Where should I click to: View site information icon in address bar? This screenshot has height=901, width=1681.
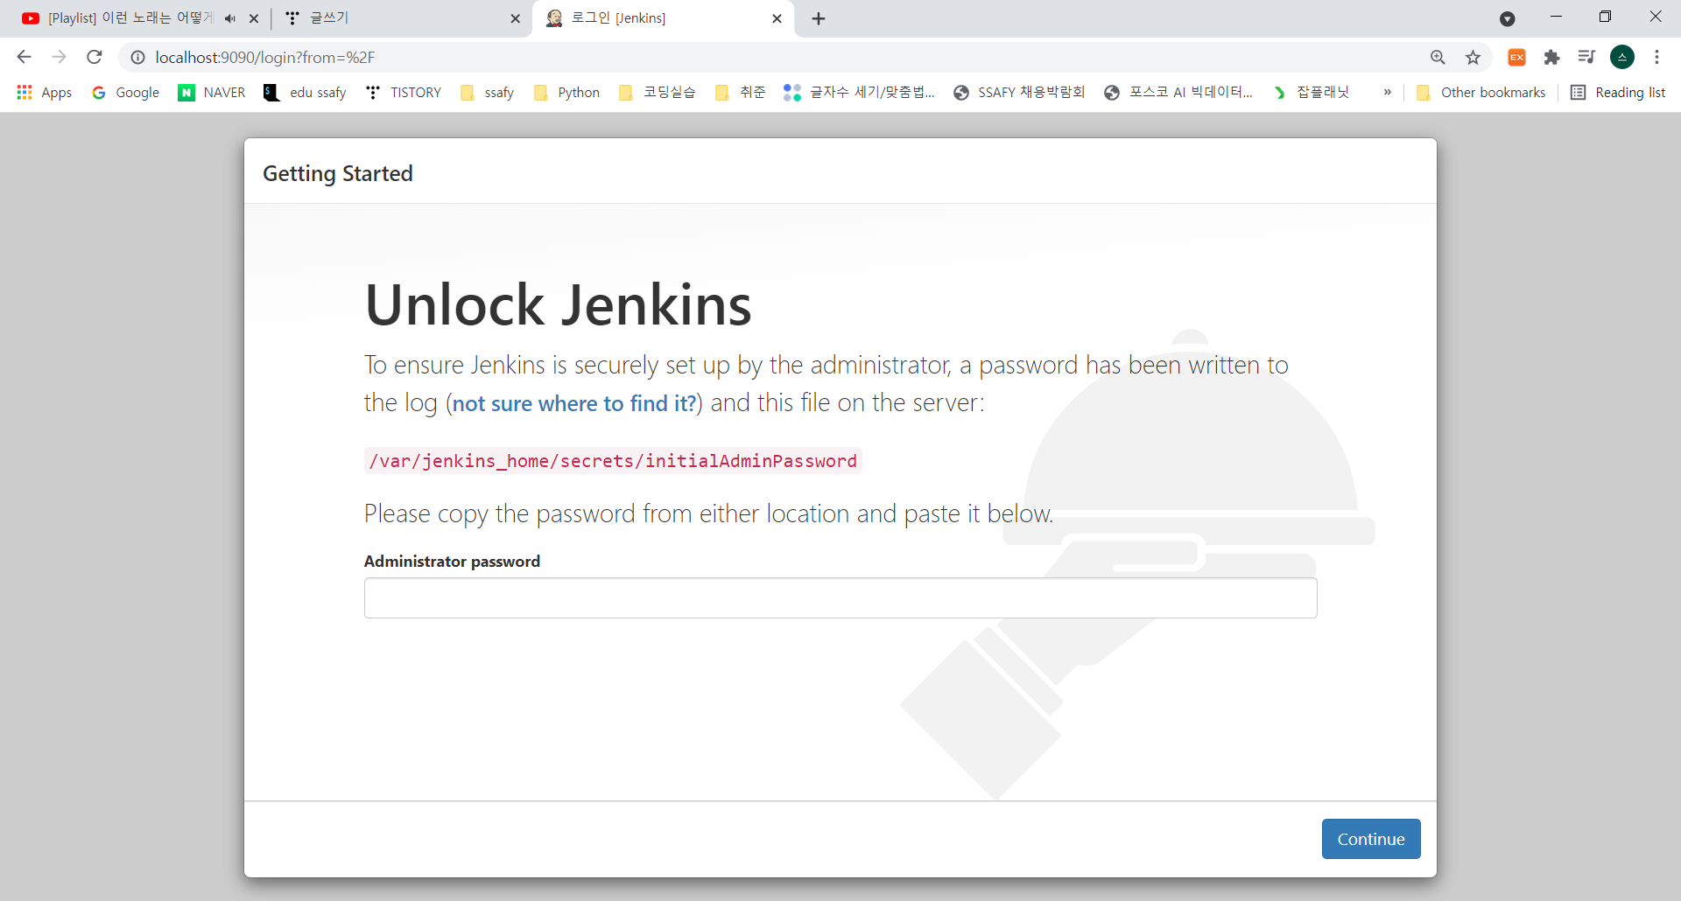(x=137, y=57)
